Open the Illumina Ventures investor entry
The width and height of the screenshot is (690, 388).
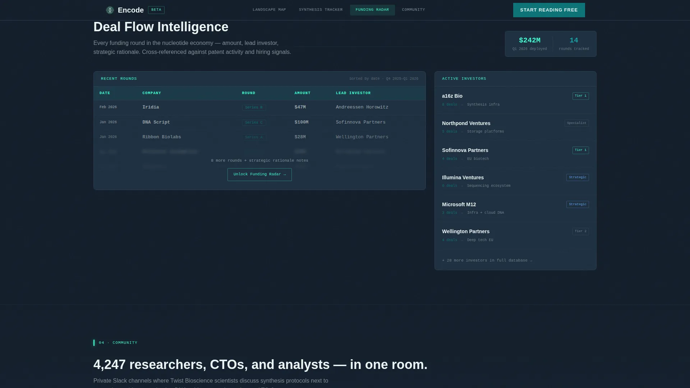(x=515, y=181)
